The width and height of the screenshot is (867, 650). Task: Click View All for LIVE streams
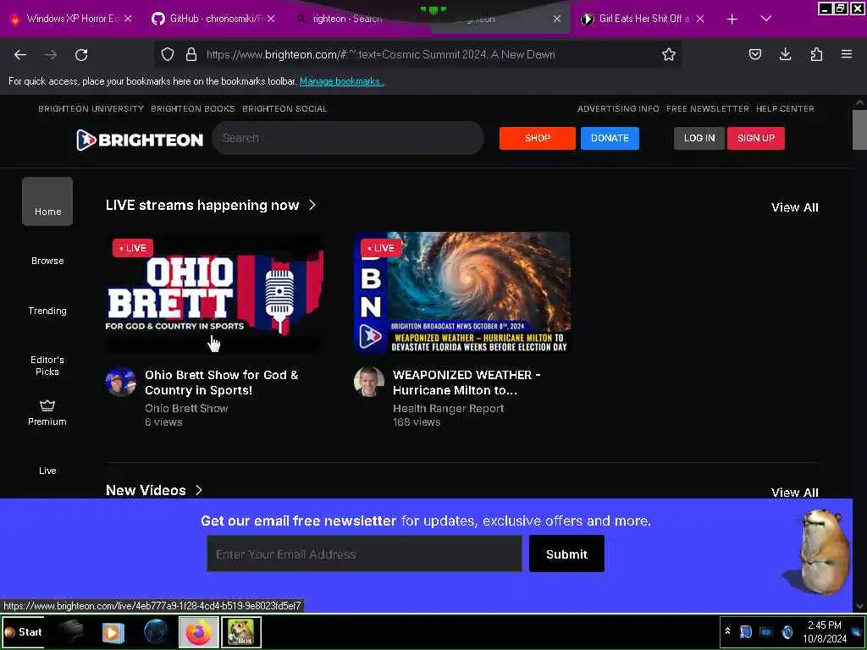tap(794, 207)
